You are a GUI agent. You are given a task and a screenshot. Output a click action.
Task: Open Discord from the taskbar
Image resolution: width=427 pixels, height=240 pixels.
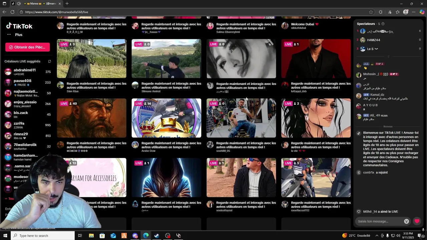tap(135, 236)
